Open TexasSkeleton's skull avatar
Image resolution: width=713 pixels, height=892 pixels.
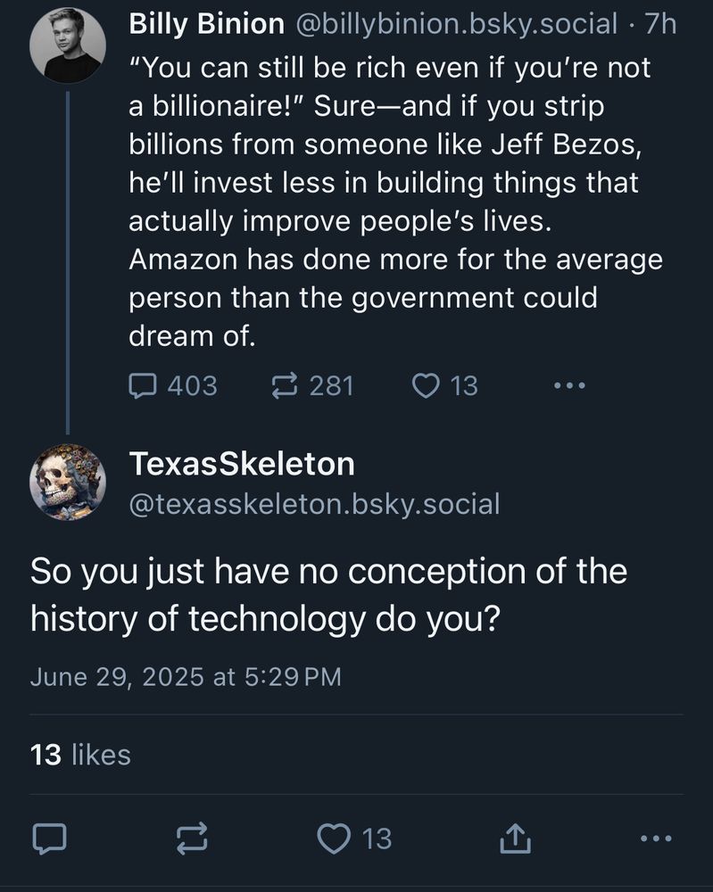[x=68, y=482]
